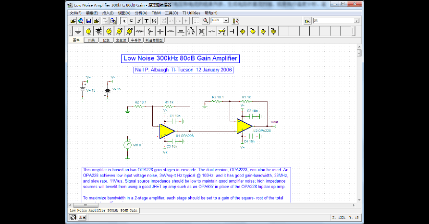429x224 pixels.
Task: Insert a thermistor component
Action: (x=222, y=31)
